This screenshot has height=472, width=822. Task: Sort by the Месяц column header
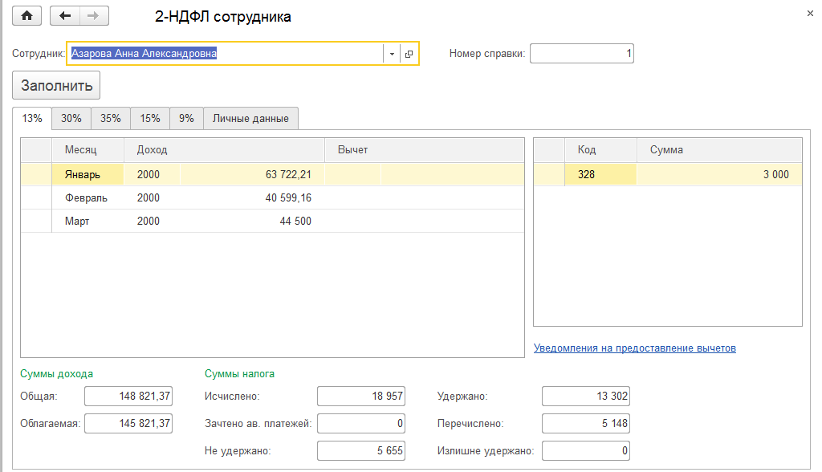click(x=81, y=150)
